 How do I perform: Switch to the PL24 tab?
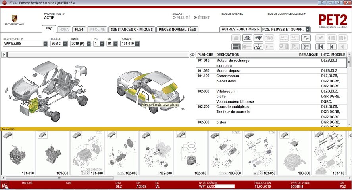[x=79, y=30]
